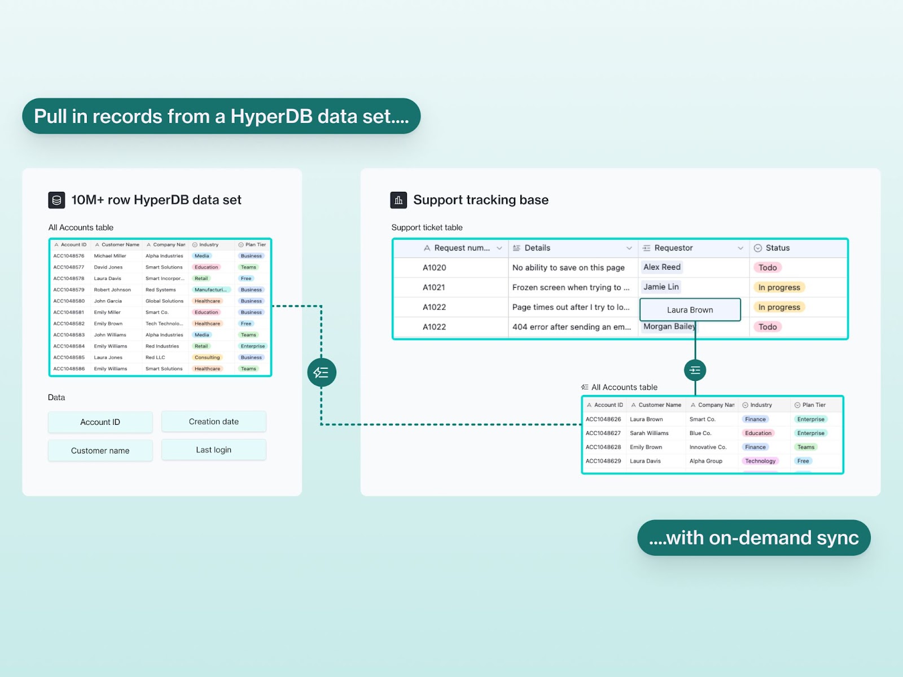Click the Laura Brown requestor cell
This screenshot has width=903, height=677.
[x=690, y=310]
